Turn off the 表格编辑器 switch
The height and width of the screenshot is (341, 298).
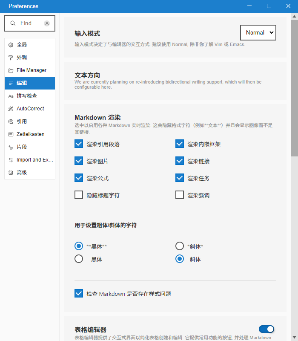point(266,329)
